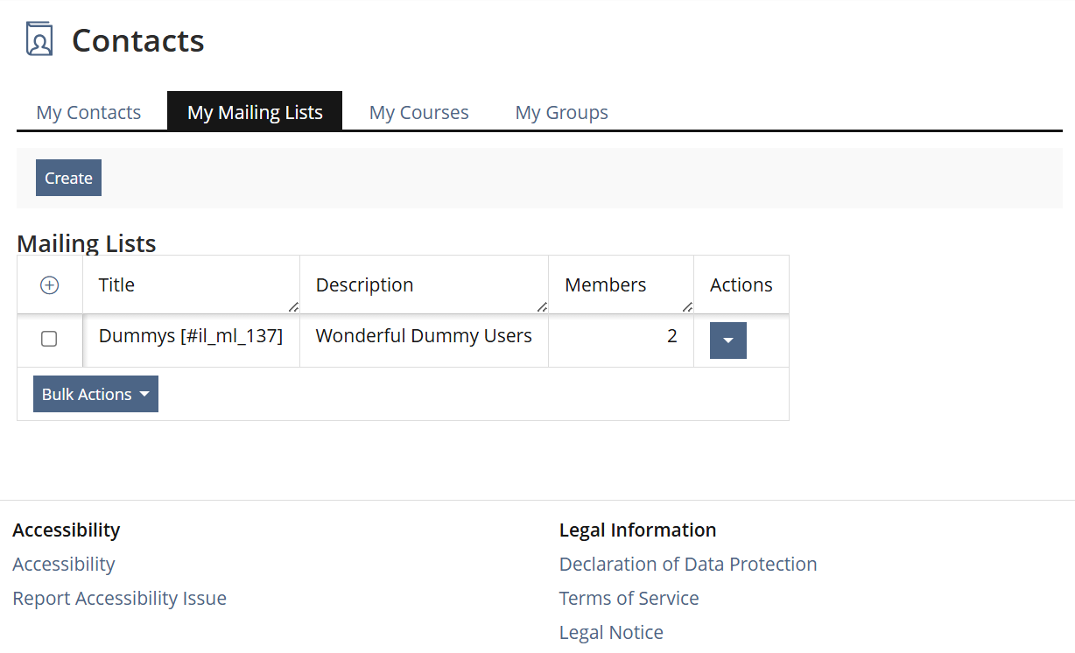
Task: Click the Description column resize handle
Action: [542, 306]
